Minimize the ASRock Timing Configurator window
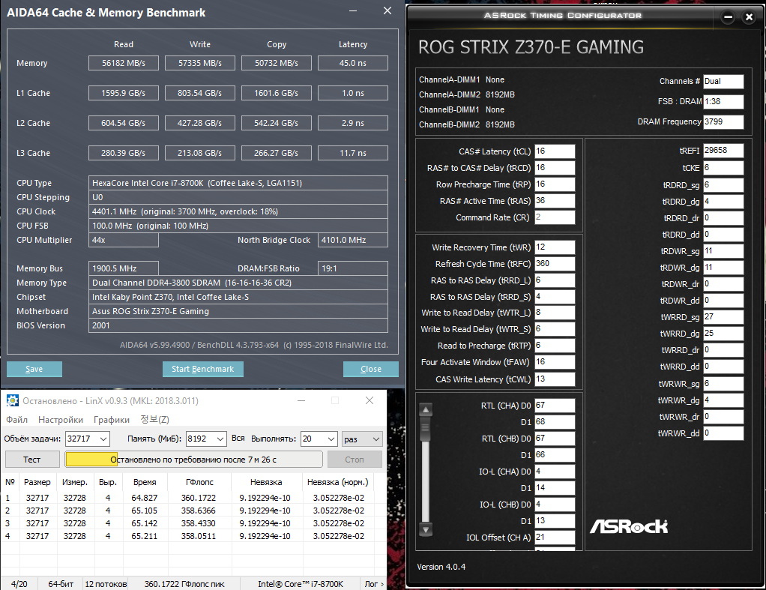This screenshot has height=590, width=766. click(728, 17)
